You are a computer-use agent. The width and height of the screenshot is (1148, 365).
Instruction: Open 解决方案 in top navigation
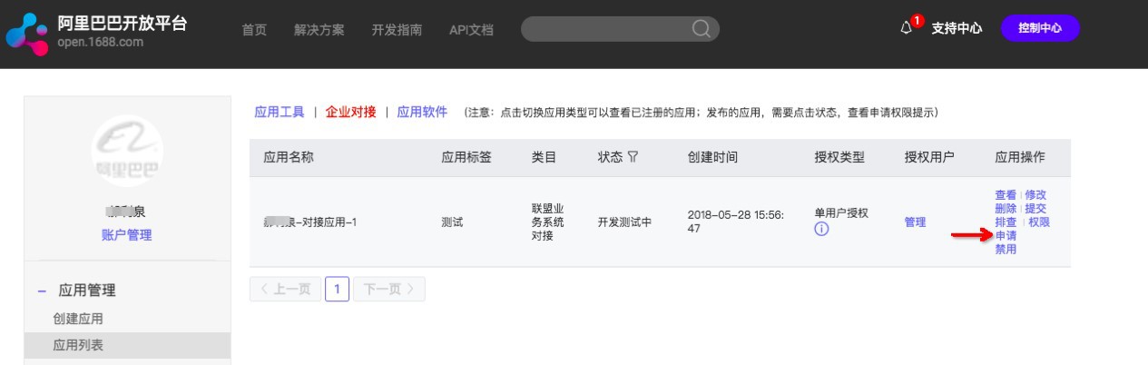click(319, 29)
